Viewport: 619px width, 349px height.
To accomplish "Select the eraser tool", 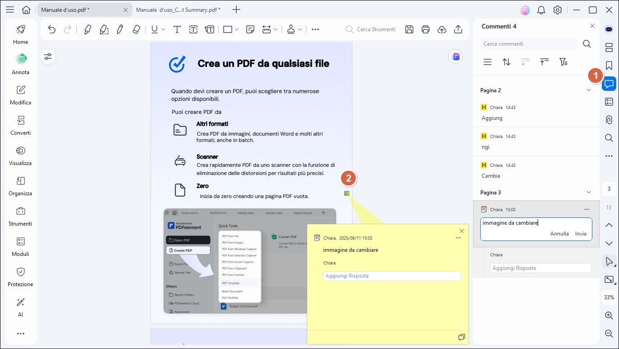I will (136, 29).
